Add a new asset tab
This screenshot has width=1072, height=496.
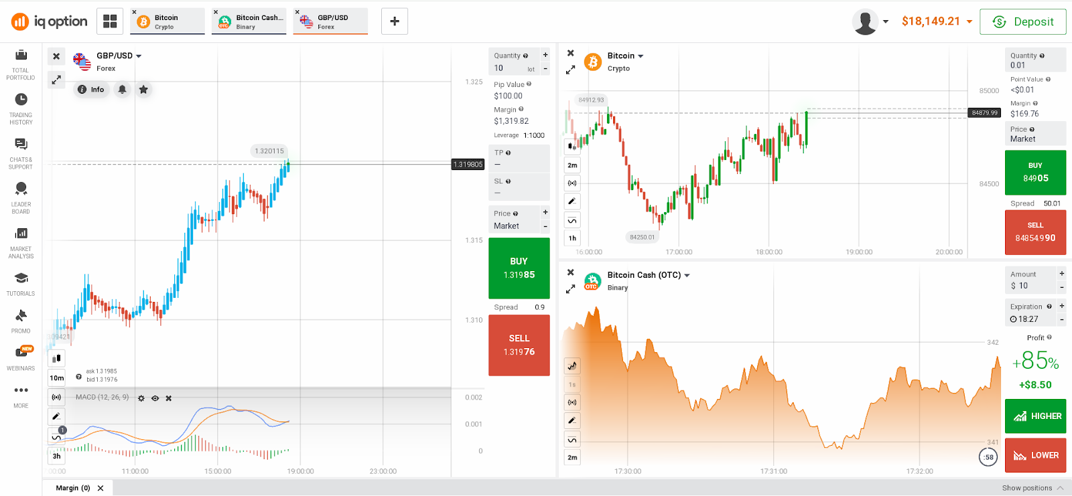pos(395,21)
